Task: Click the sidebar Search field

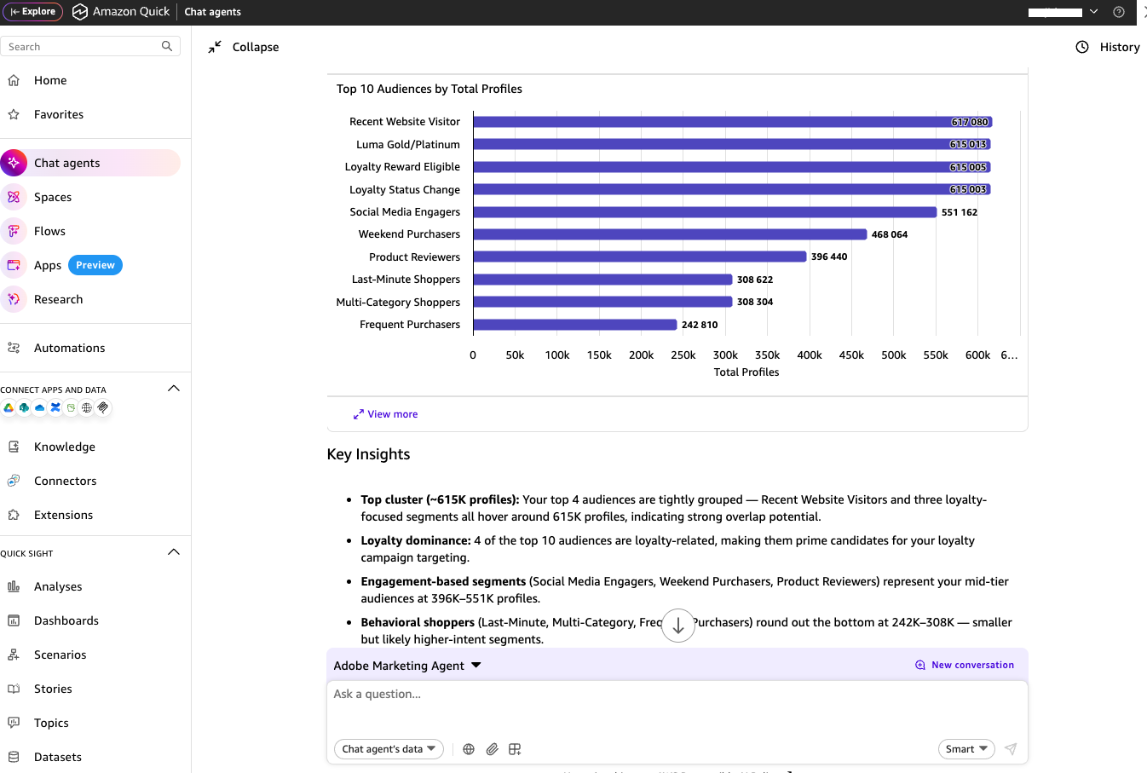Action: [x=90, y=47]
